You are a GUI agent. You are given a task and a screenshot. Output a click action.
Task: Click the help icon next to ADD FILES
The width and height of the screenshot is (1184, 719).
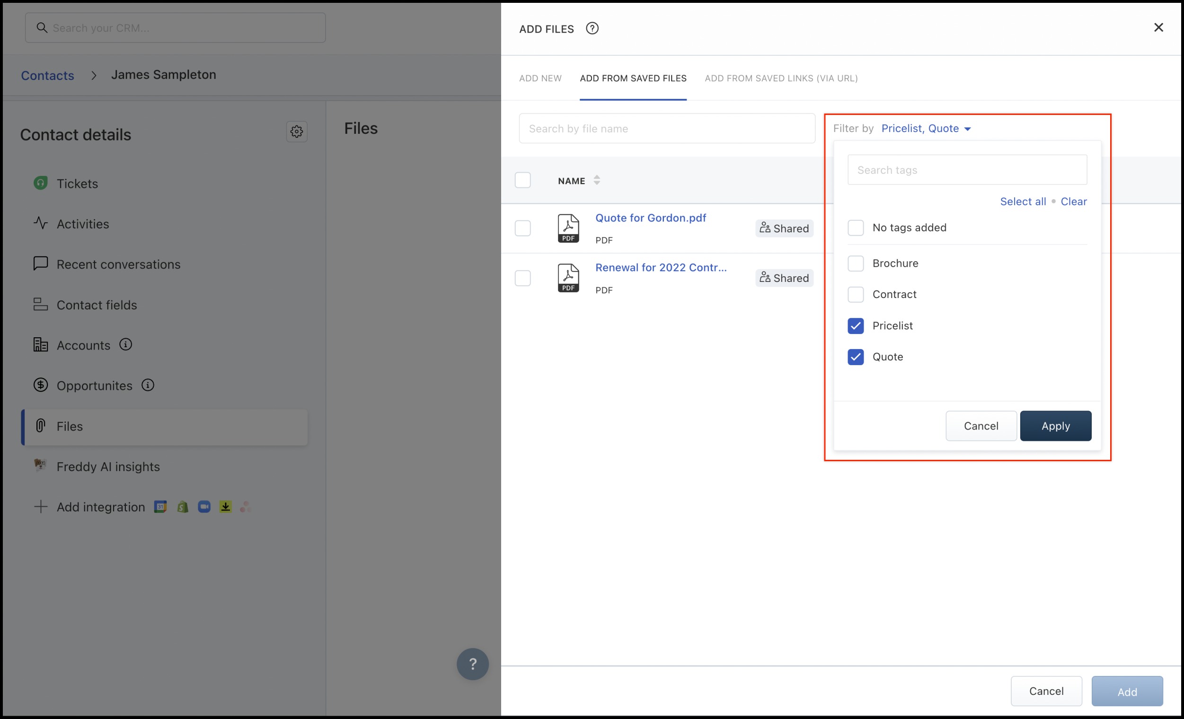pyautogui.click(x=592, y=28)
